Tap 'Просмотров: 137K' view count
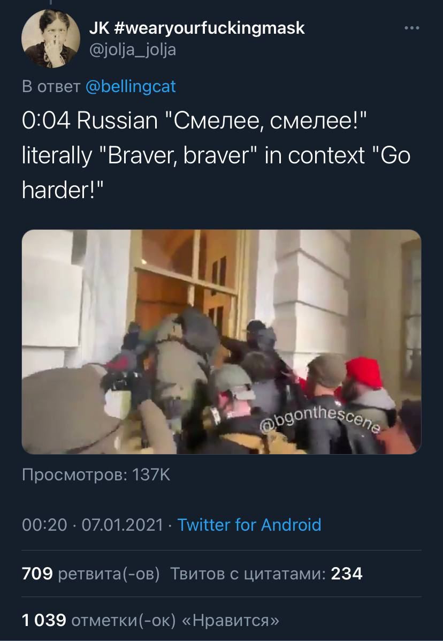Viewport: 443px width, 641px height. coord(96,475)
